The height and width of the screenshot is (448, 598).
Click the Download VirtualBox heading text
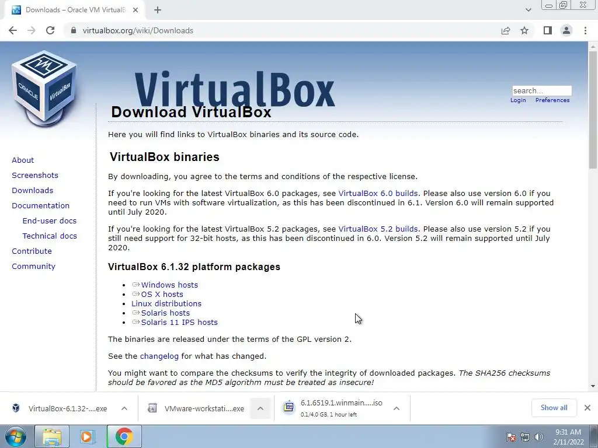click(x=191, y=112)
